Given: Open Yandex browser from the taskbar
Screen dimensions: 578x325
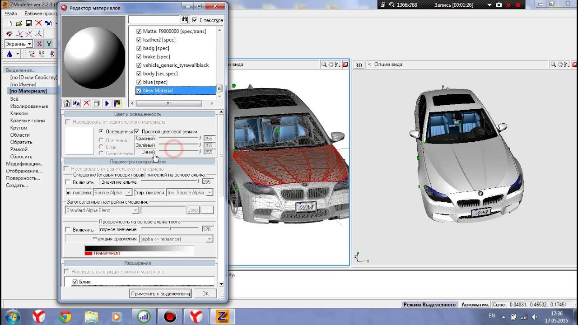Looking at the screenshot, I should point(39,316).
